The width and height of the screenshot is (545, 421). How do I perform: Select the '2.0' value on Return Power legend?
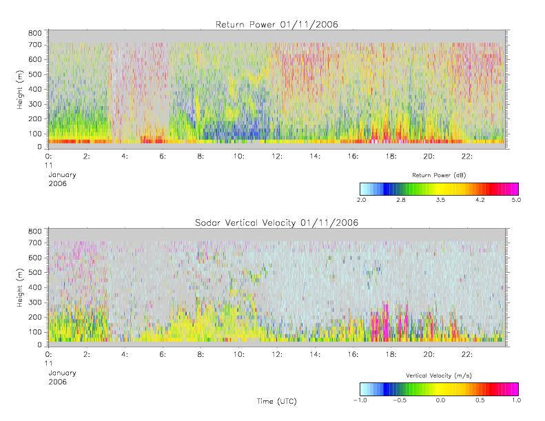361,200
